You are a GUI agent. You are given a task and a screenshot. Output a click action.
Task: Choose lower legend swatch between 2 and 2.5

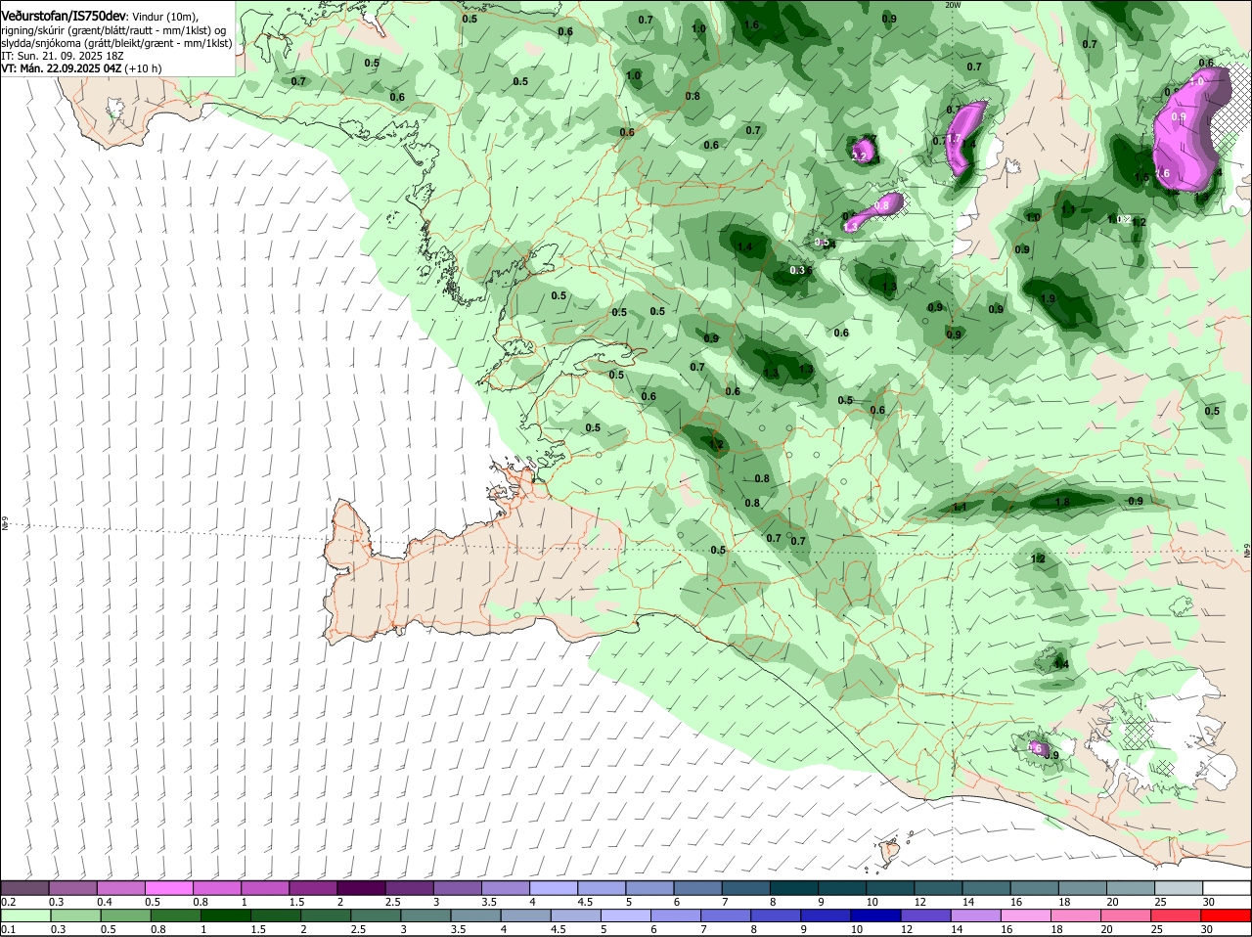[327, 915]
